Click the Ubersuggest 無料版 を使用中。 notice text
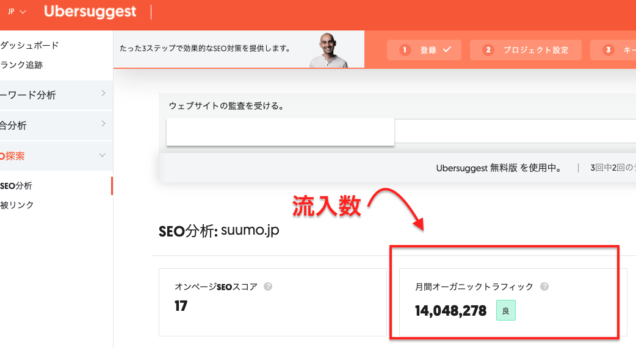Screen dimensions: 636x348 tap(499, 168)
